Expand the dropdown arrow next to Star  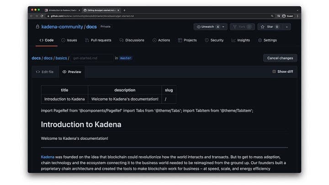[287, 27]
